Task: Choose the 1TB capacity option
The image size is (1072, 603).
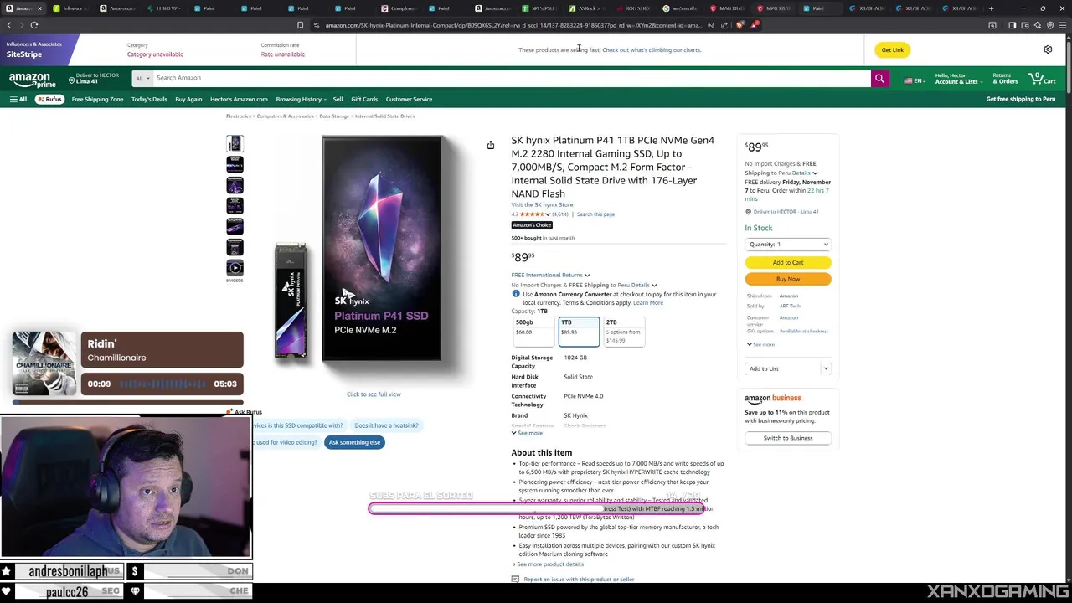Action: tap(580, 331)
